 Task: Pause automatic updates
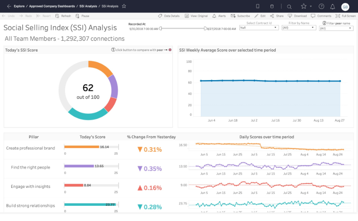tap(82, 16)
